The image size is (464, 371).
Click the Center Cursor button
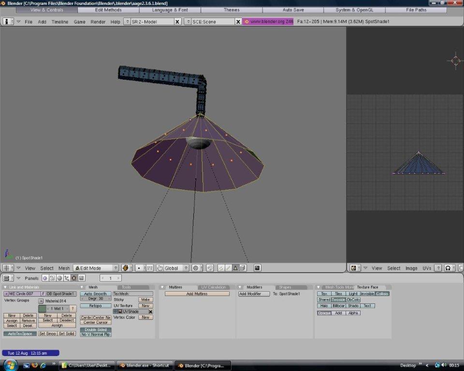(96, 323)
